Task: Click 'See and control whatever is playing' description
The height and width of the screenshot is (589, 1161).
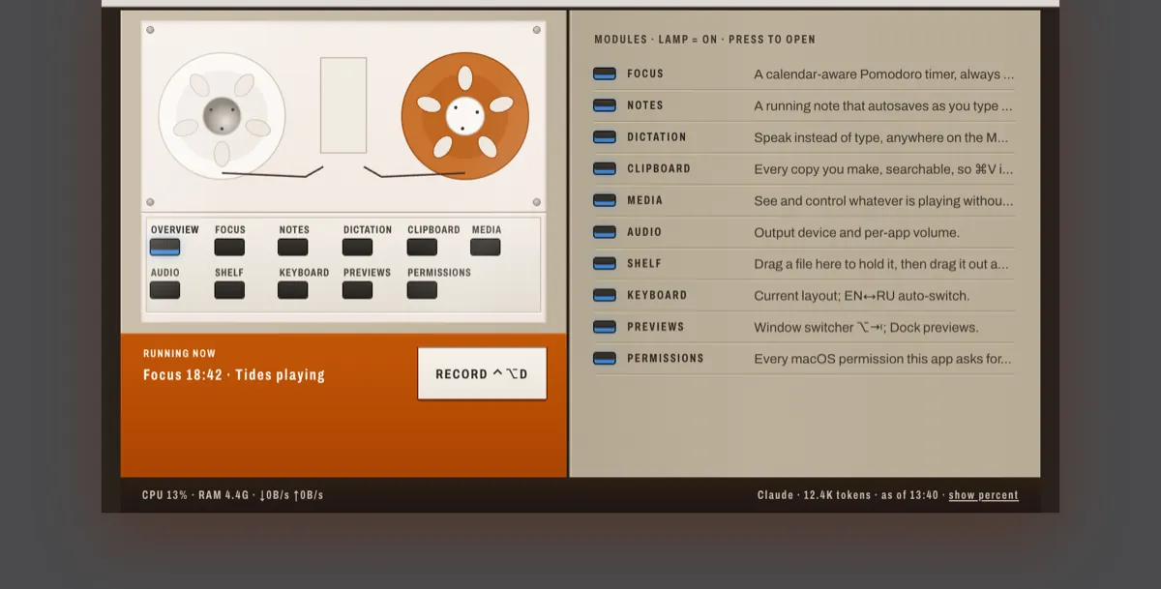Action: coord(884,201)
